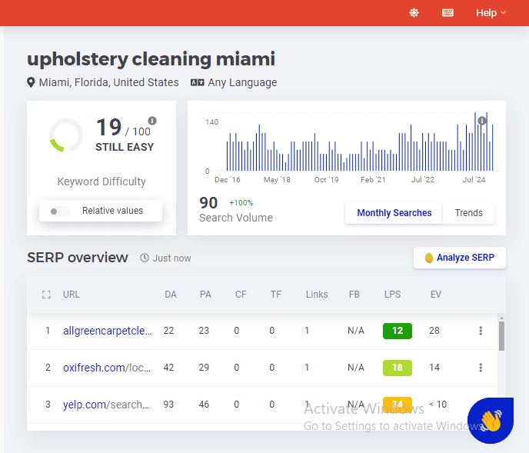
Task: Click the +100% trend percentage
Action: pyautogui.click(x=241, y=203)
